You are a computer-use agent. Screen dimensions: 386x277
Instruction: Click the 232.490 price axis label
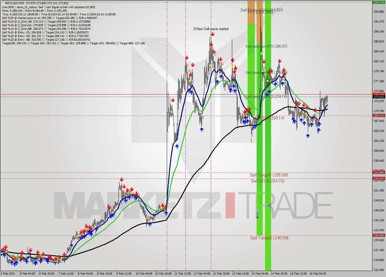[379, 270]
